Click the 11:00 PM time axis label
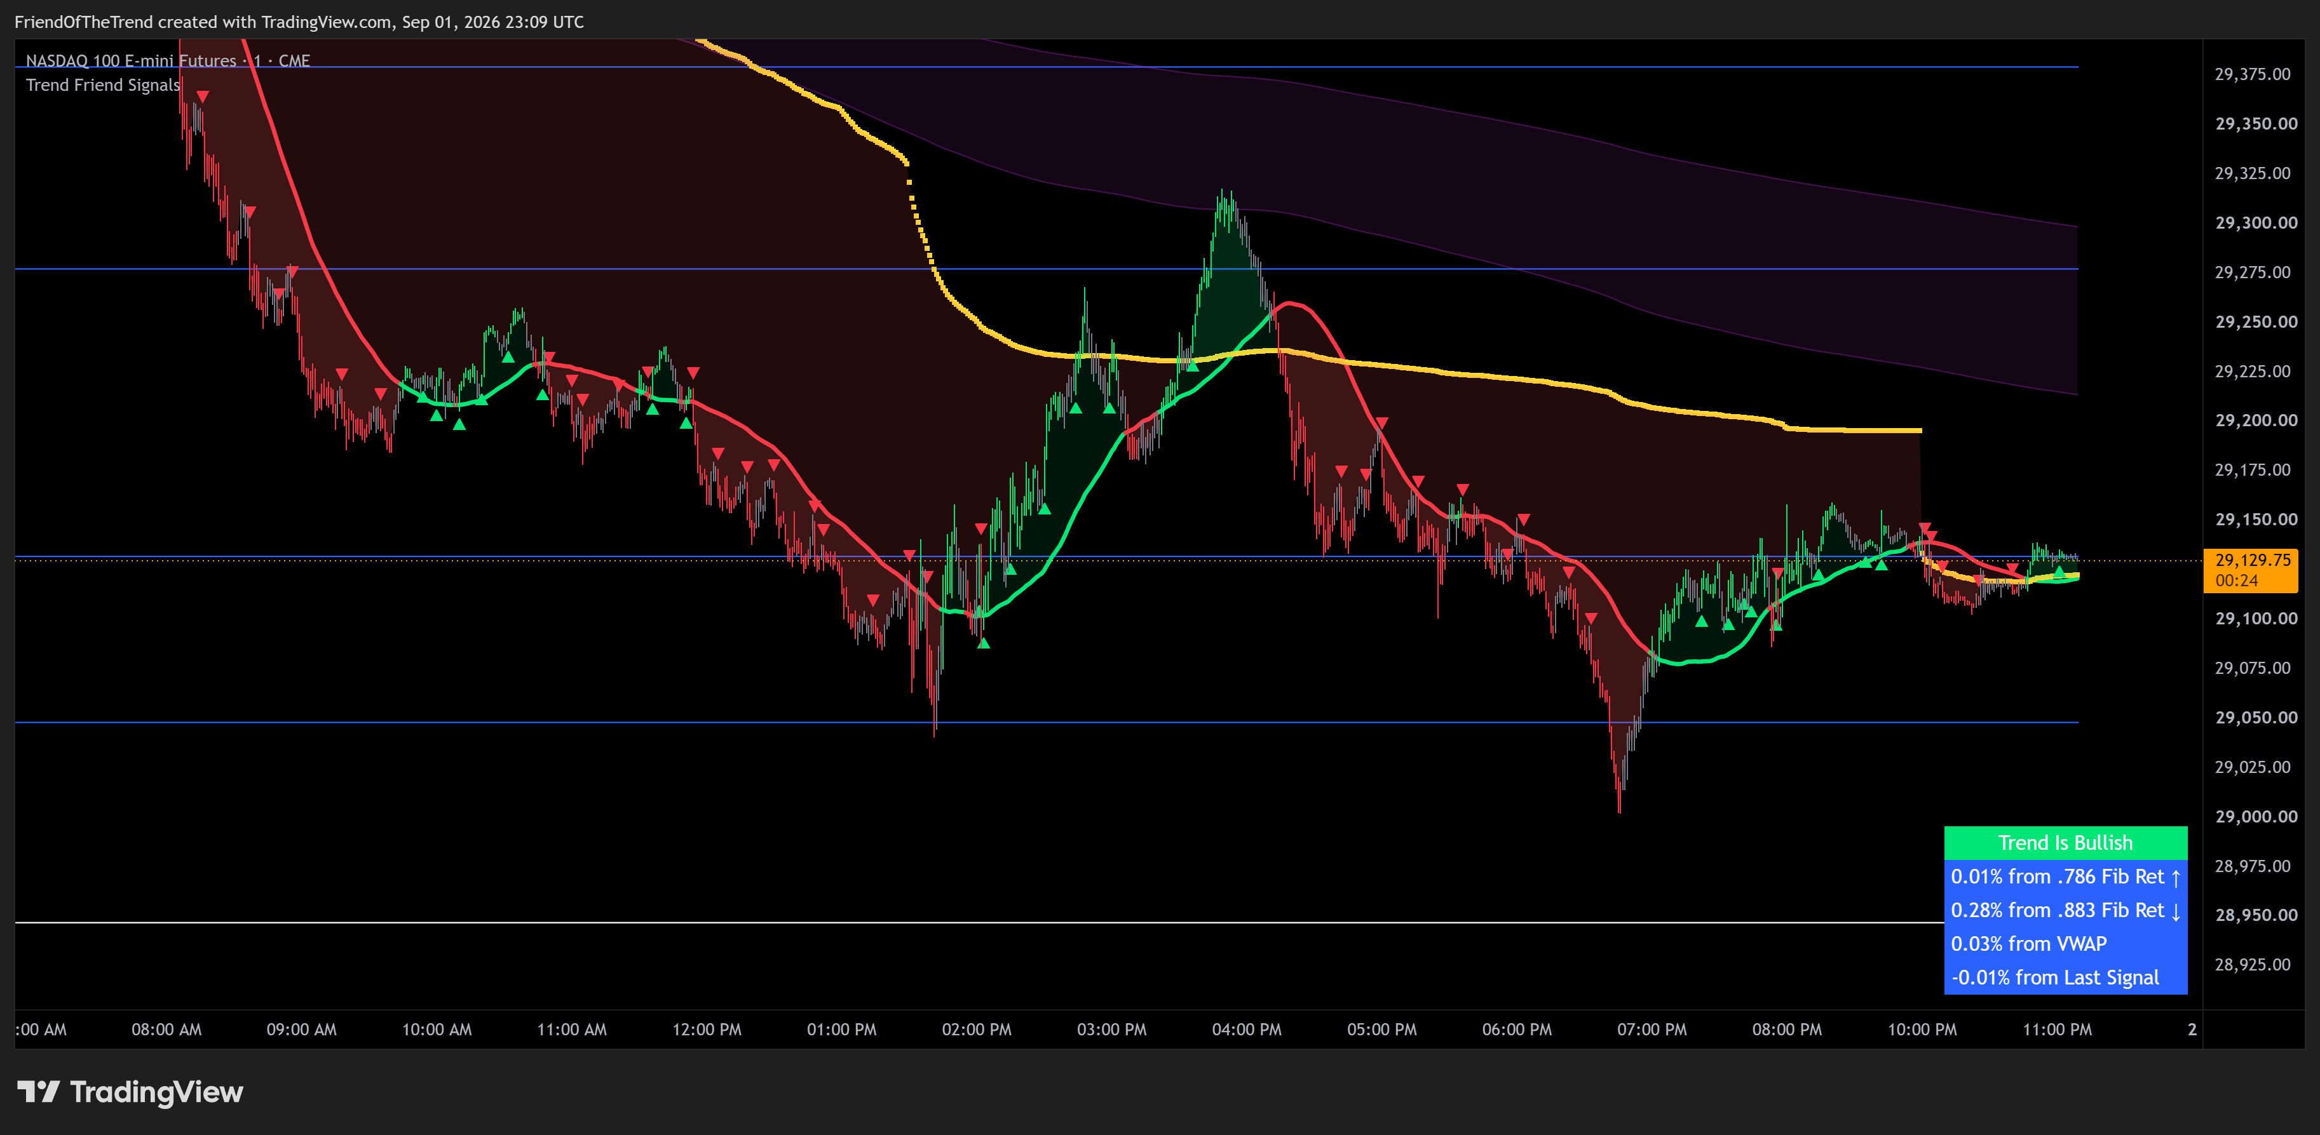 click(2057, 1030)
